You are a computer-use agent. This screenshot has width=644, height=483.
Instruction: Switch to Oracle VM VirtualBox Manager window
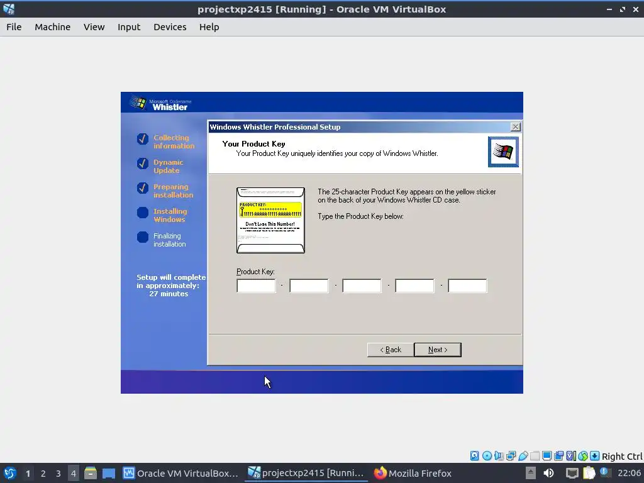(180, 473)
